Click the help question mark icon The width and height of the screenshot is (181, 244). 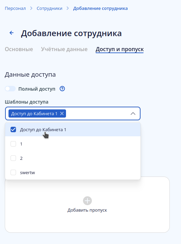point(62,89)
